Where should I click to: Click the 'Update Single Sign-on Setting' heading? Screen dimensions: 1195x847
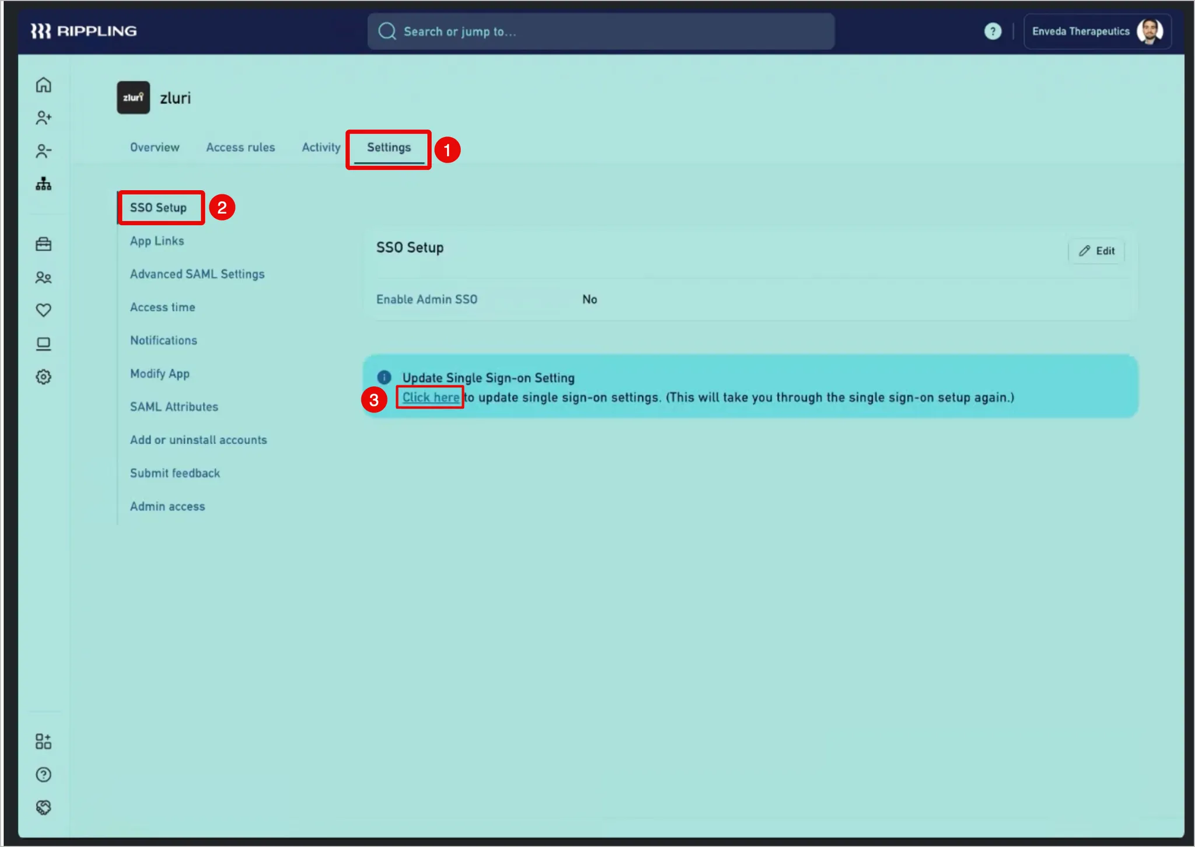click(x=488, y=378)
